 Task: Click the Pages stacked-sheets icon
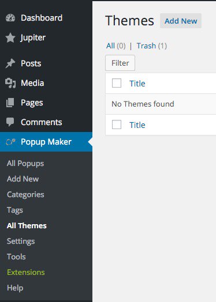[10, 103]
